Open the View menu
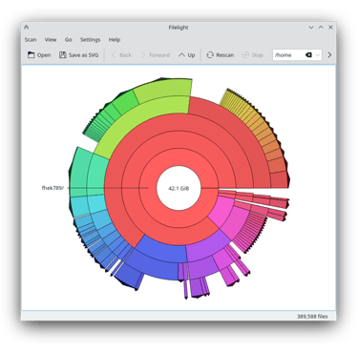The height and width of the screenshot is (352, 358). click(x=51, y=40)
